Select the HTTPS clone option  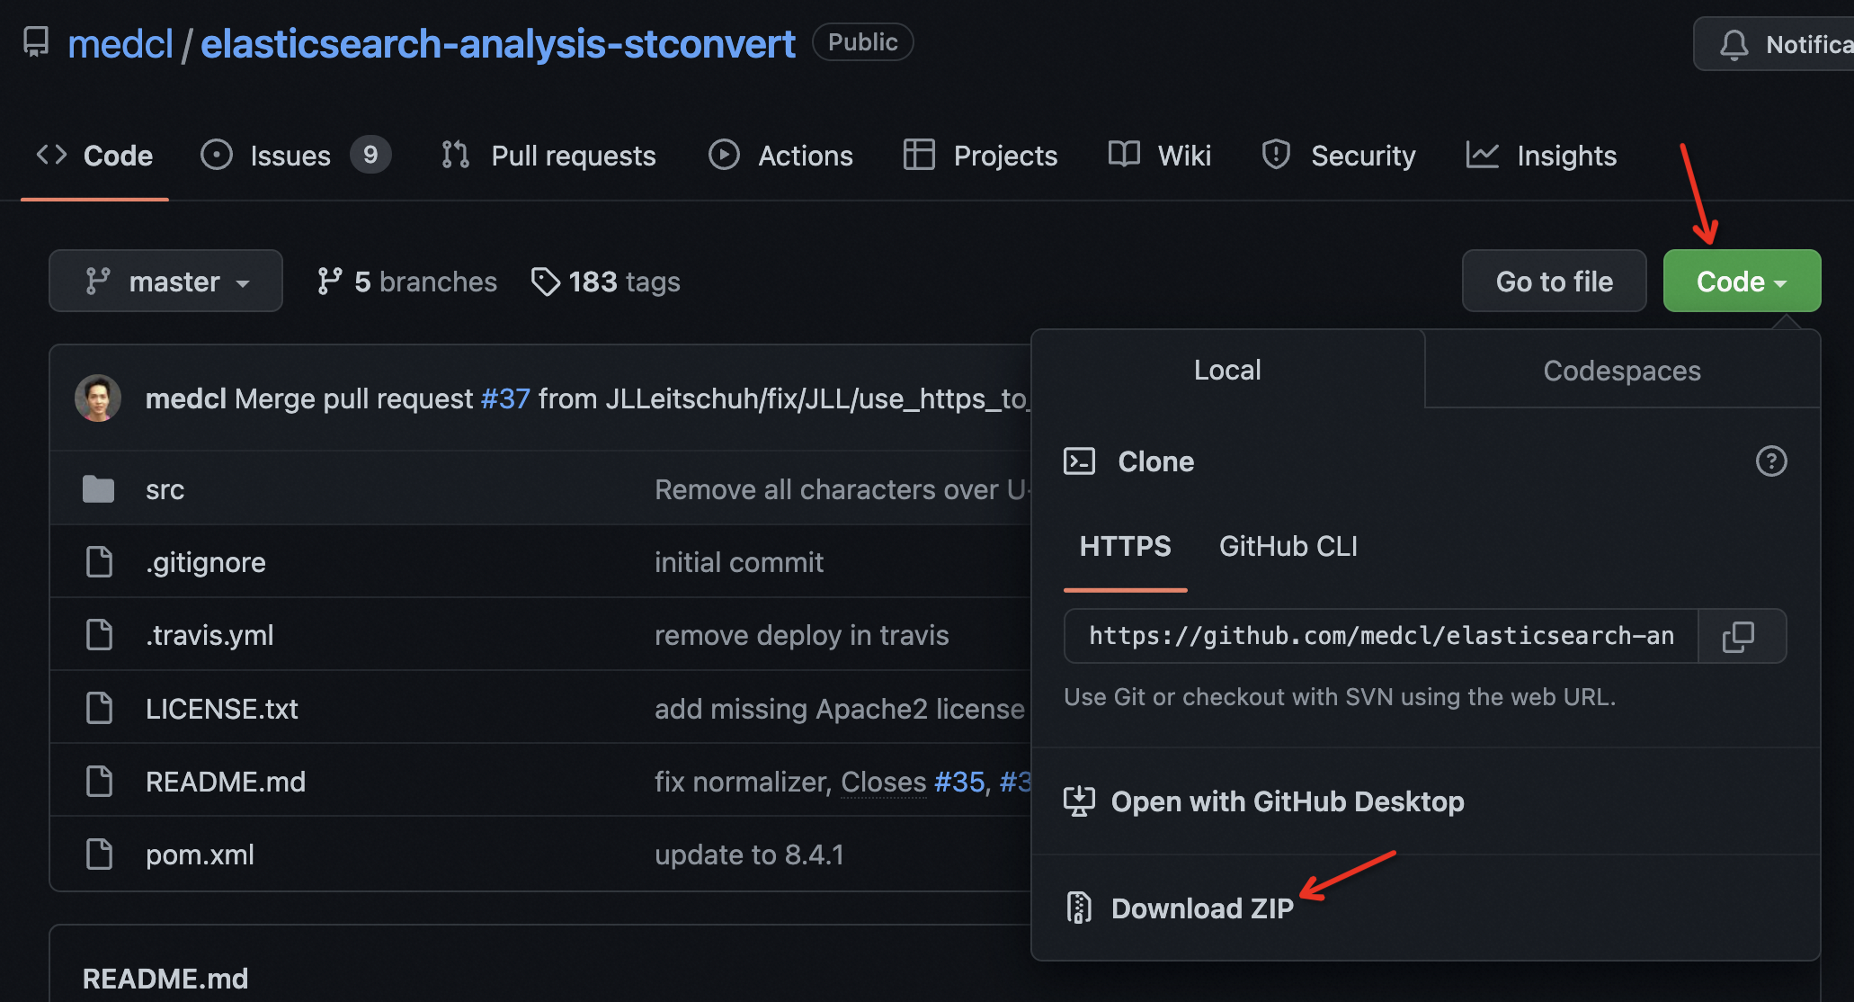[x=1125, y=546]
